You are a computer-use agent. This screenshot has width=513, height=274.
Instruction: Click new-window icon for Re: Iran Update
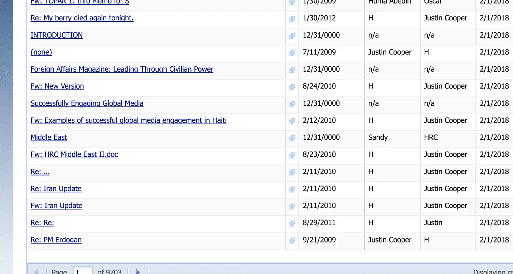pos(292,189)
